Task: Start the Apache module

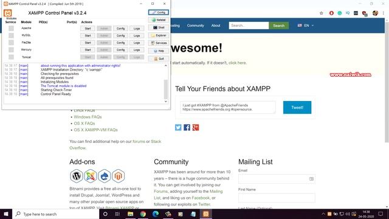Action: click(88, 29)
